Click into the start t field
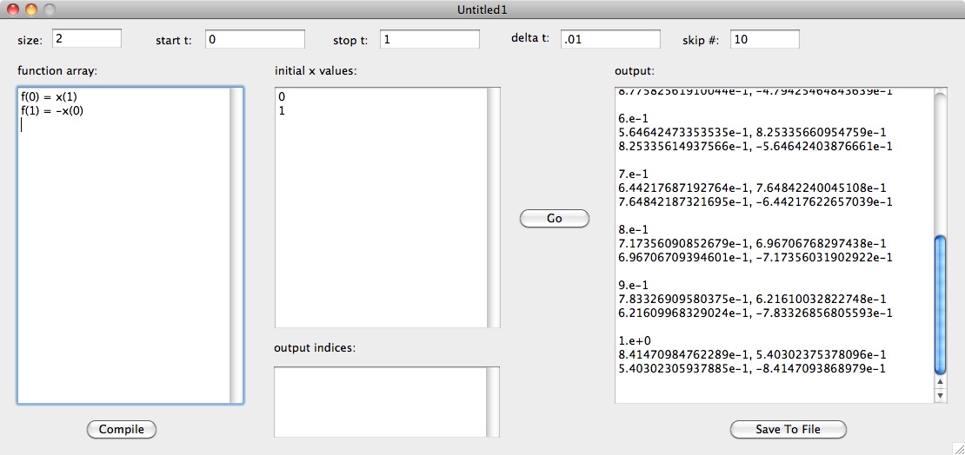 [x=255, y=39]
